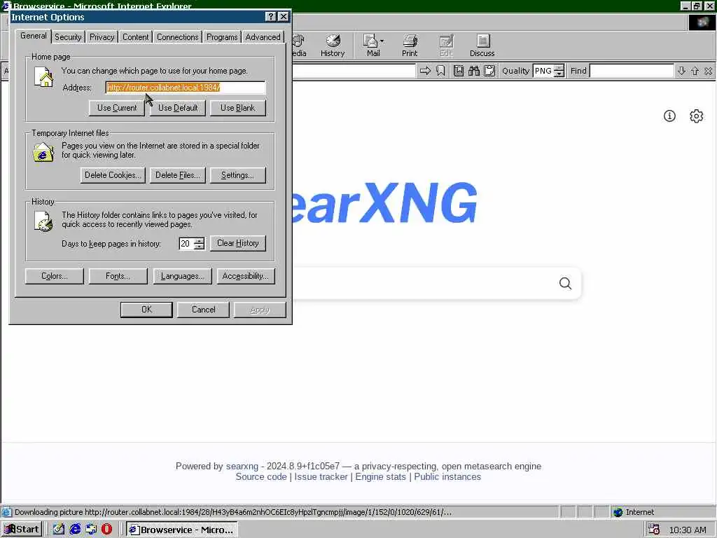717x538 pixels.
Task: Click Delete Files button
Action: point(178,175)
